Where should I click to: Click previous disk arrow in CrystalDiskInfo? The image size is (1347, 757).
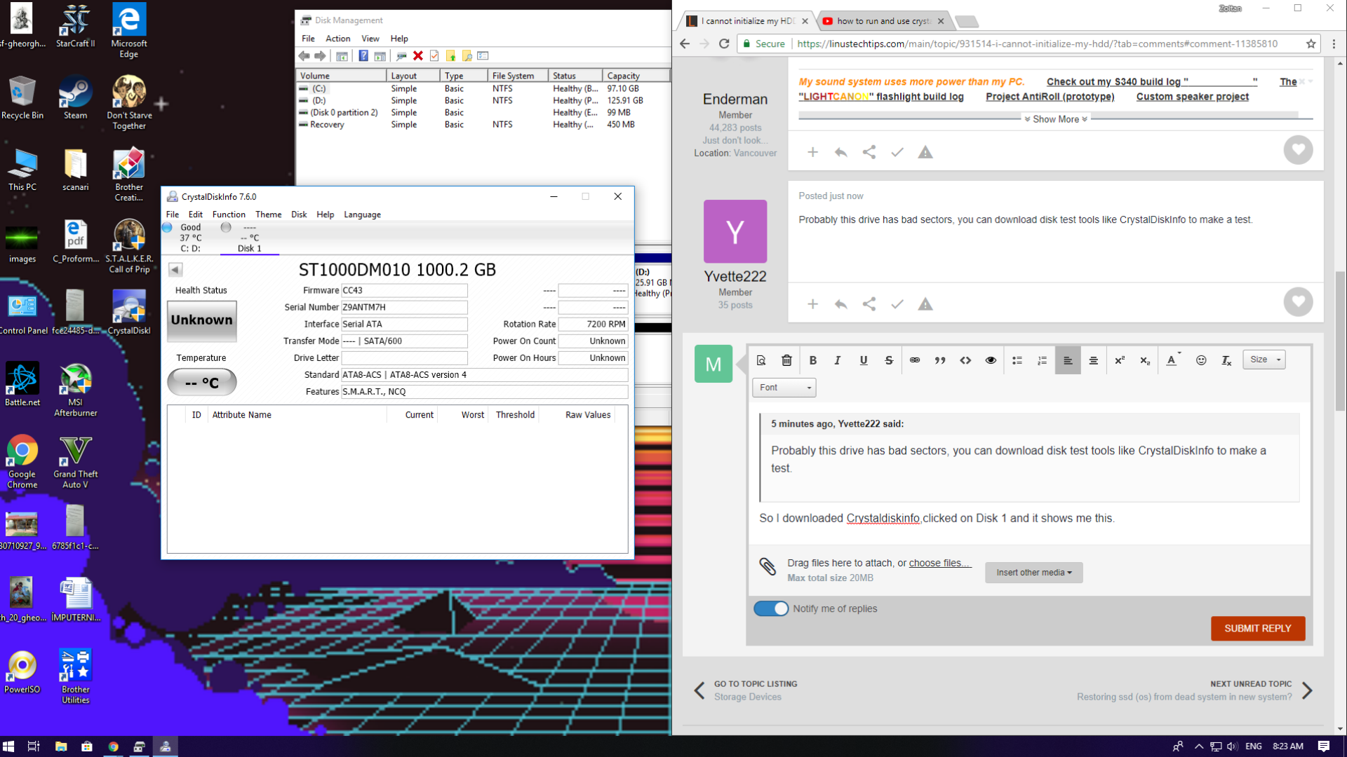175,270
